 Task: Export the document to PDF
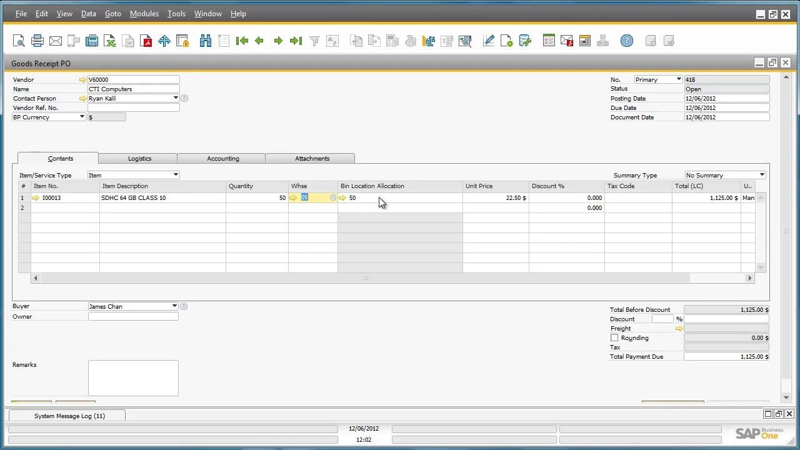pos(146,41)
